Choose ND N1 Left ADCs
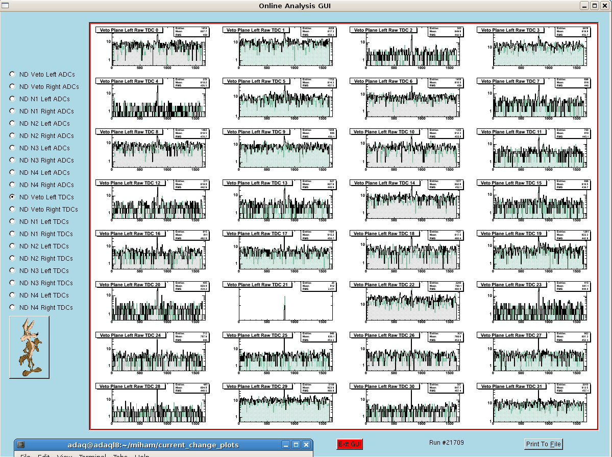The height and width of the screenshot is (457, 612). point(12,99)
